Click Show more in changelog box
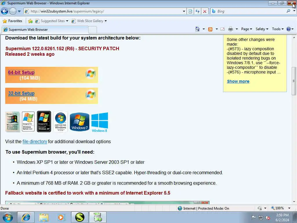Image resolution: width=297 pixels, height=223 pixels. coord(238,81)
